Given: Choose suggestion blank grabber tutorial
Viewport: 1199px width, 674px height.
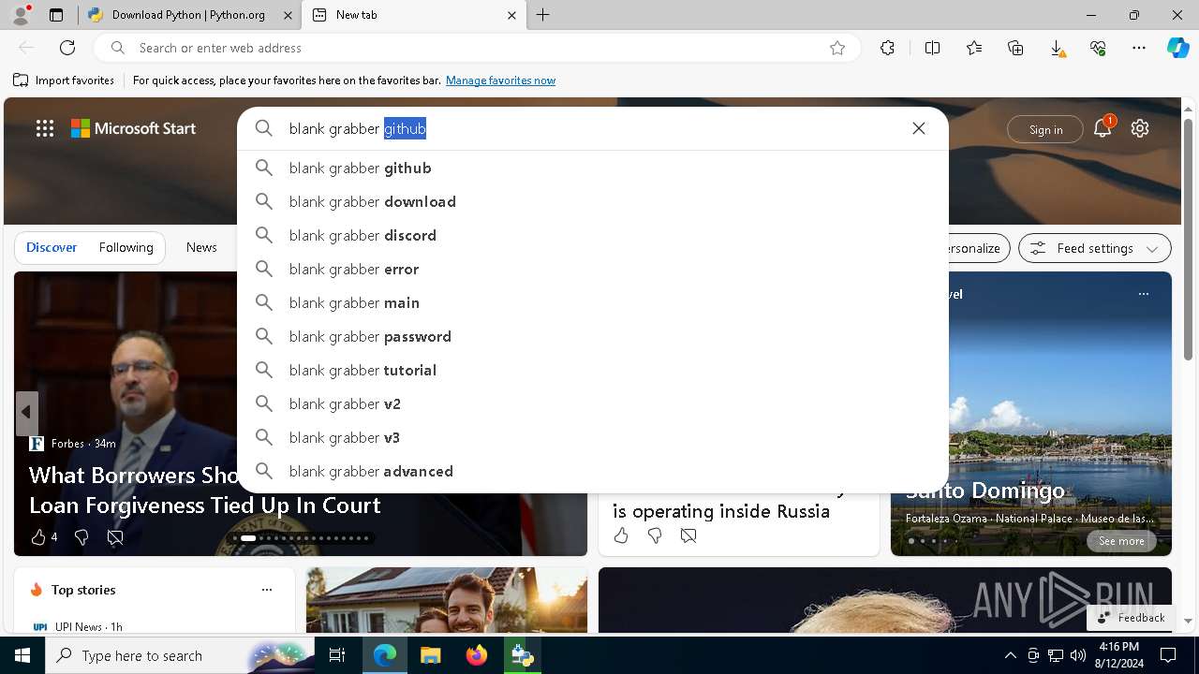Looking at the screenshot, I should (593, 370).
